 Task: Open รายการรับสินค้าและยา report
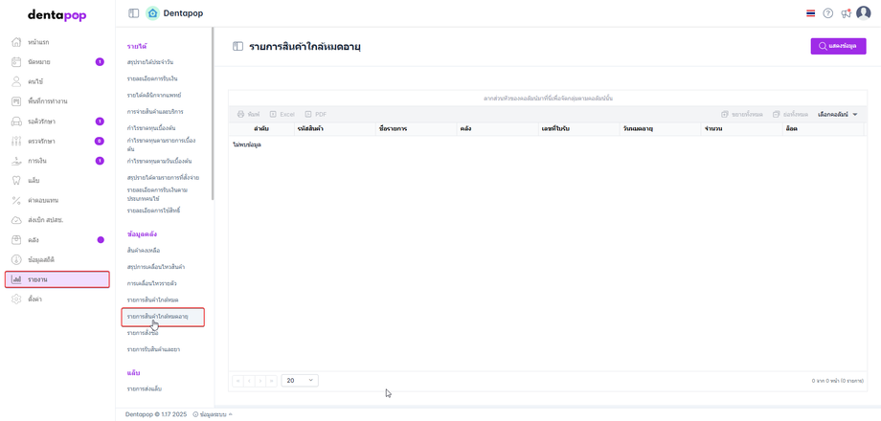click(x=153, y=349)
